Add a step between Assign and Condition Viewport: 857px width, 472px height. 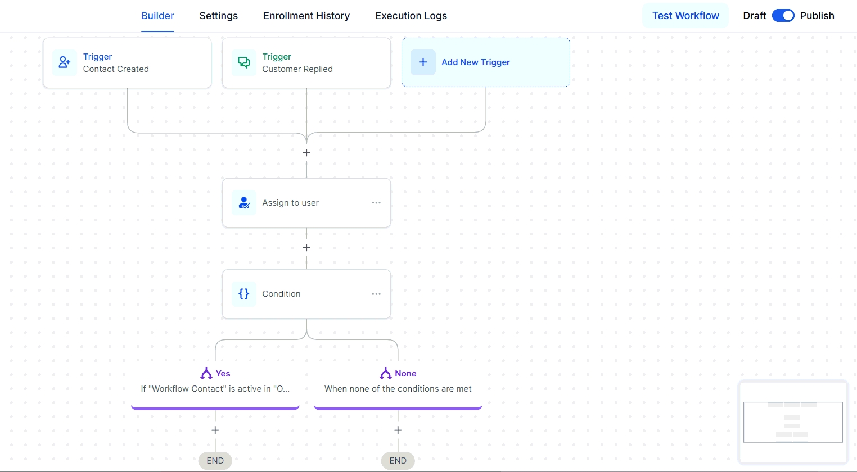coord(306,248)
